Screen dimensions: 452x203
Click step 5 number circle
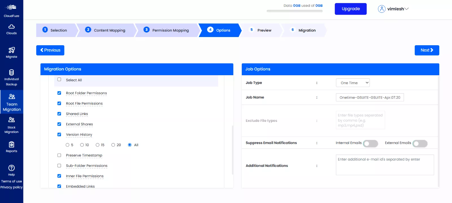coord(252,30)
